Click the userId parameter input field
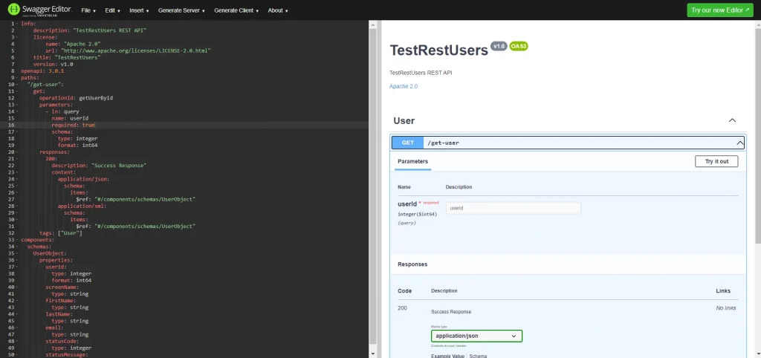The image size is (761, 358). pos(513,208)
